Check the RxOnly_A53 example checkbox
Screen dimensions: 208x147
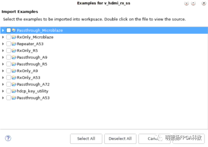coord(9,78)
